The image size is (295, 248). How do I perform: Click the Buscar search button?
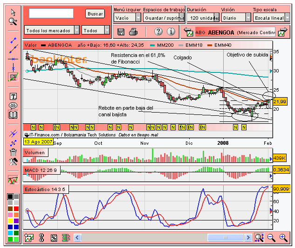tap(95, 14)
